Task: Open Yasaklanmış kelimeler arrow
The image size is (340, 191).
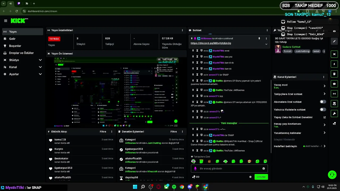Action: pyautogui.click(x=324, y=133)
